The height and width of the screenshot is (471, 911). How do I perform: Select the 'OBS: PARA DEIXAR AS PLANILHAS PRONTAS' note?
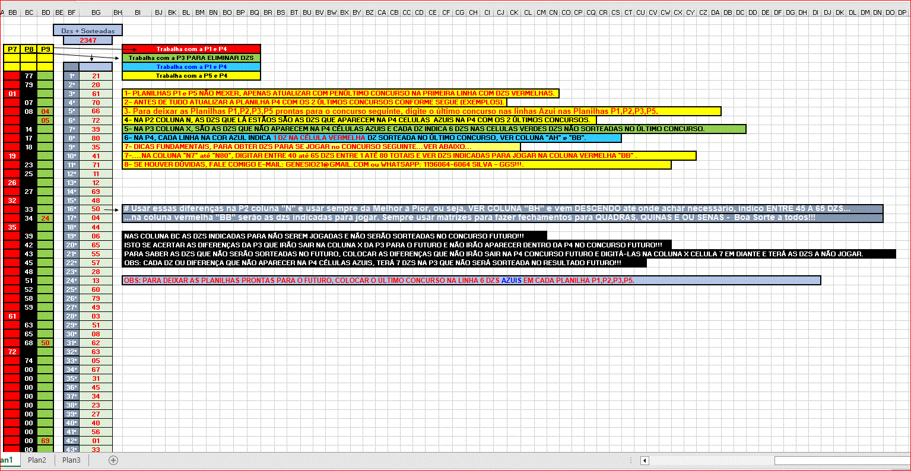471,281
